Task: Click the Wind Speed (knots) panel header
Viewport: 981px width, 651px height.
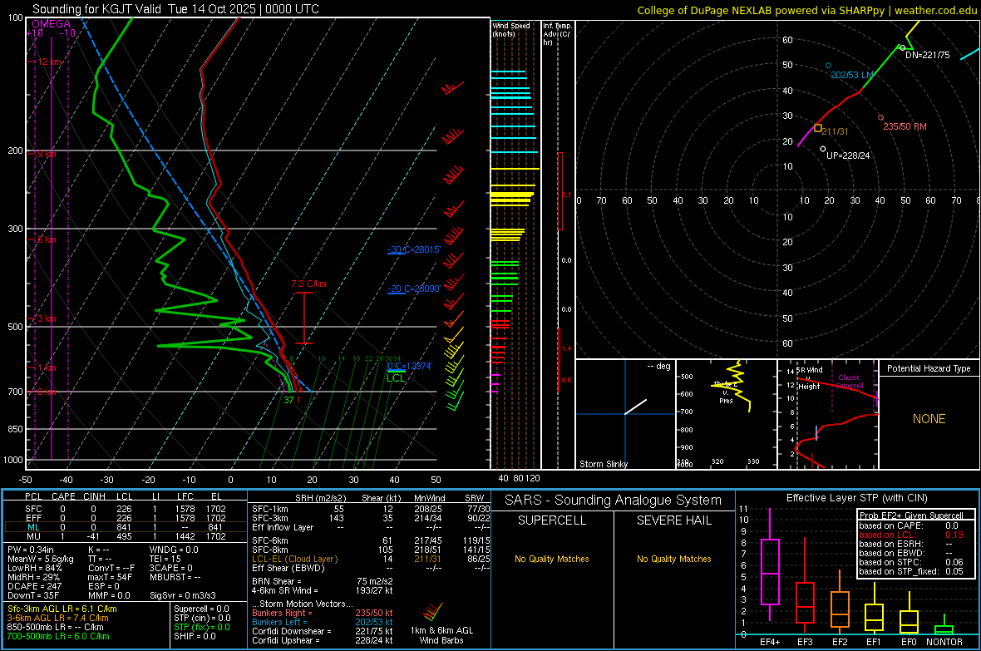Action: coord(511,29)
